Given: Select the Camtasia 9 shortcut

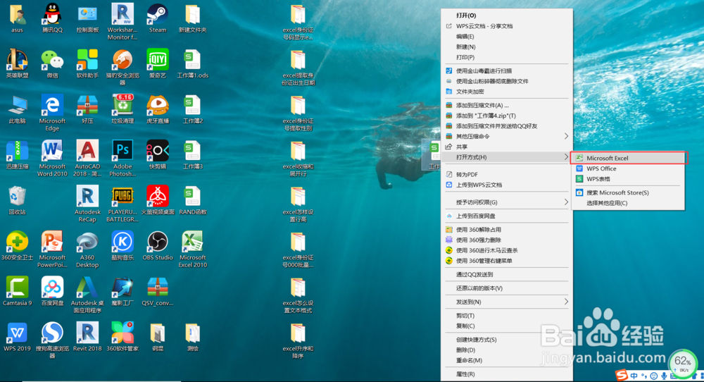Looking at the screenshot, I should click(x=17, y=291).
